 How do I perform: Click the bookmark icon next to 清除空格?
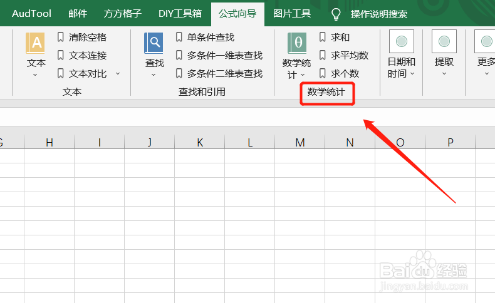point(61,37)
